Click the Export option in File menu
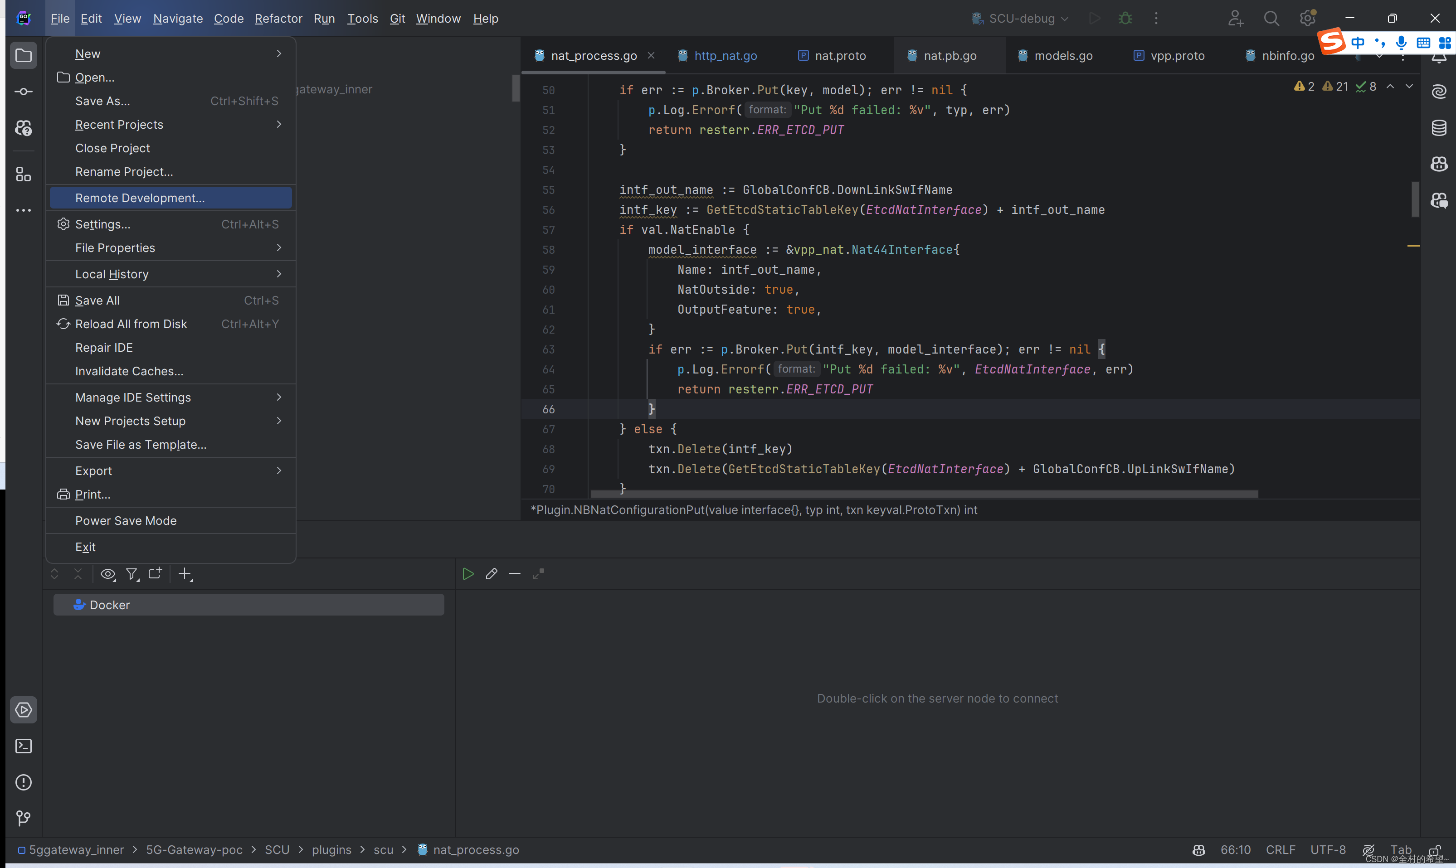This screenshot has width=1456, height=868. point(93,470)
